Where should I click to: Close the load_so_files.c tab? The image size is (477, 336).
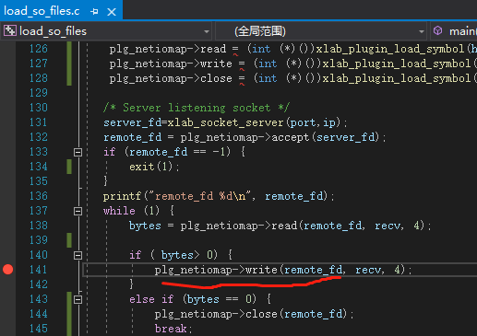[x=112, y=12]
